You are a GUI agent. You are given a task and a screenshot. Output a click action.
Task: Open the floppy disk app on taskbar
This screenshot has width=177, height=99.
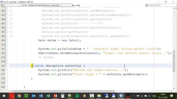click(x=114, y=96)
